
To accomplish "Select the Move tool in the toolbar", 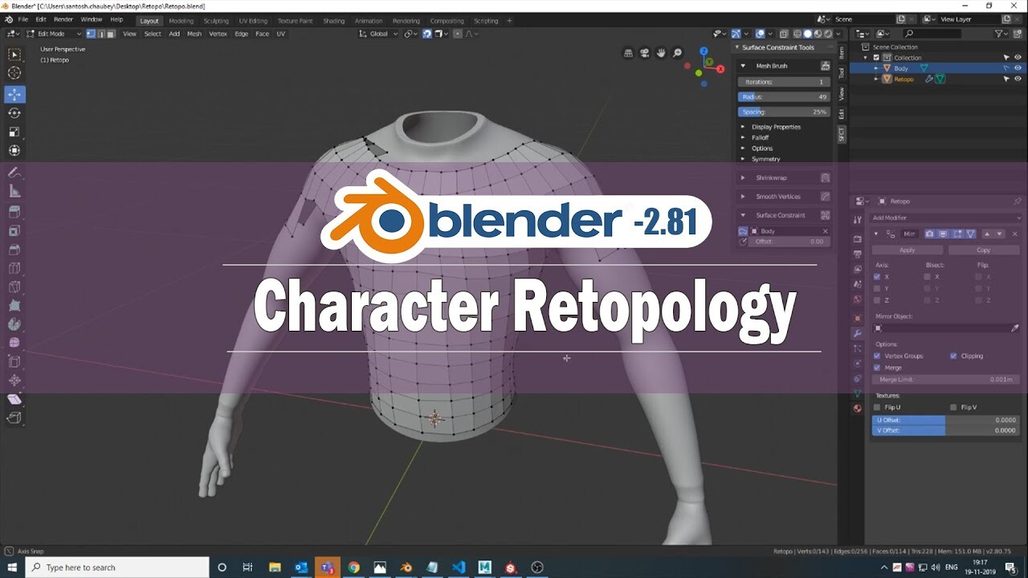I will [x=14, y=94].
